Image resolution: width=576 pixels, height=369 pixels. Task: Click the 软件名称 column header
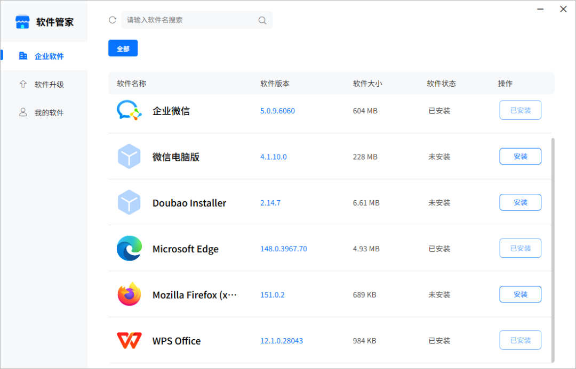click(x=131, y=84)
